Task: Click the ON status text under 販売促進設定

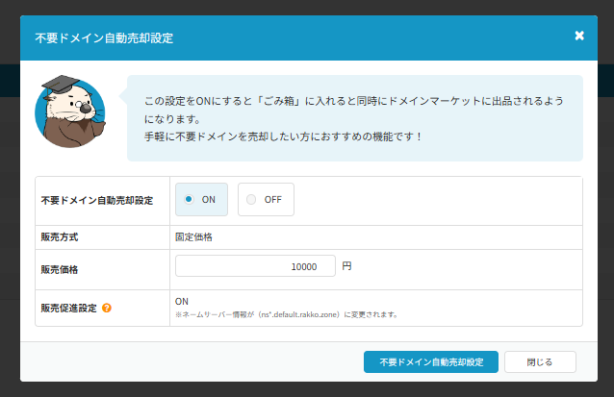Action: coord(182,301)
